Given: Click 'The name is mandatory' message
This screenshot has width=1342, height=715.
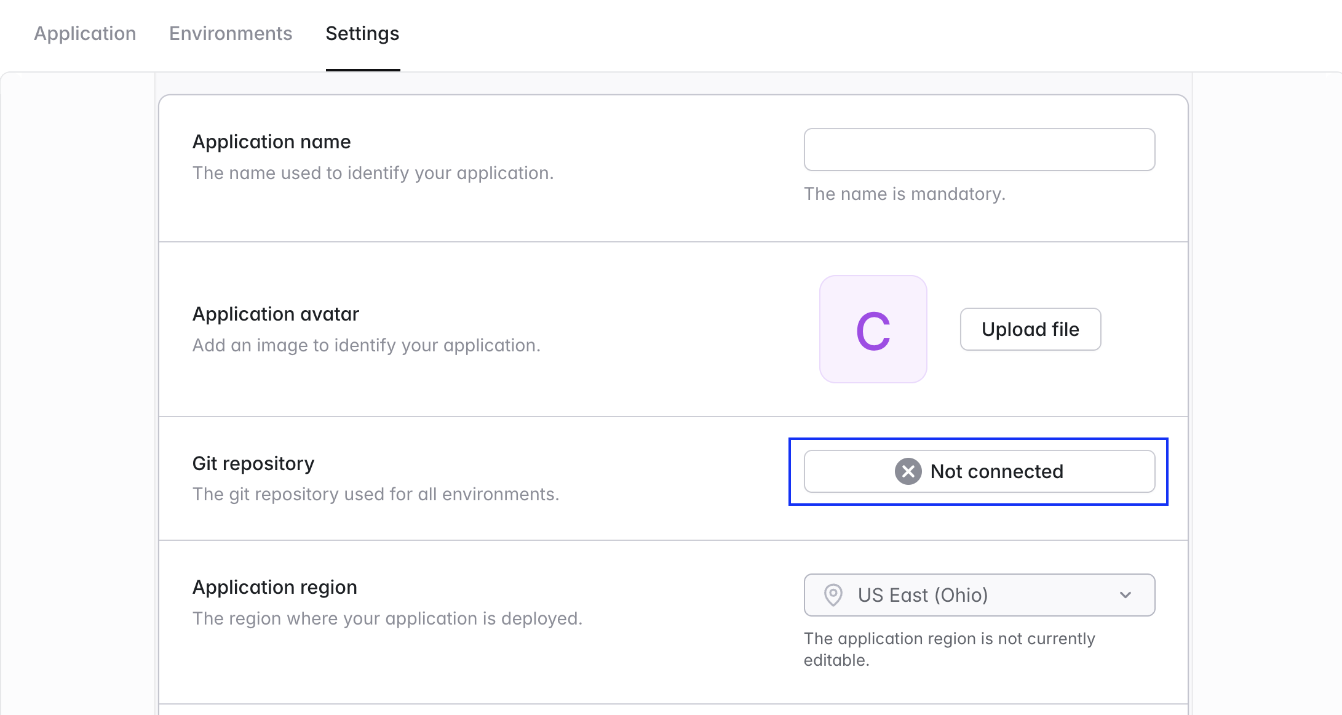Looking at the screenshot, I should coord(904,194).
